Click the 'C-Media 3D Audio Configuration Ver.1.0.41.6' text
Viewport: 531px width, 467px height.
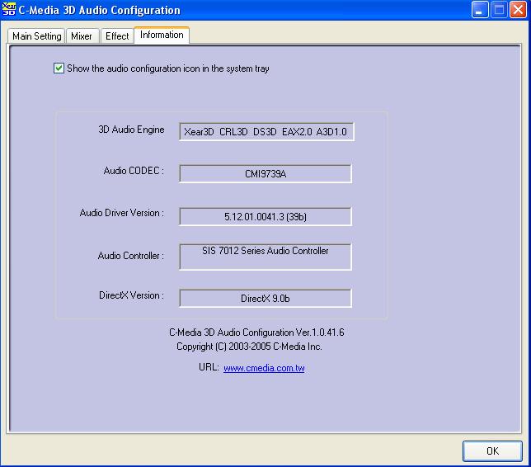(256, 333)
